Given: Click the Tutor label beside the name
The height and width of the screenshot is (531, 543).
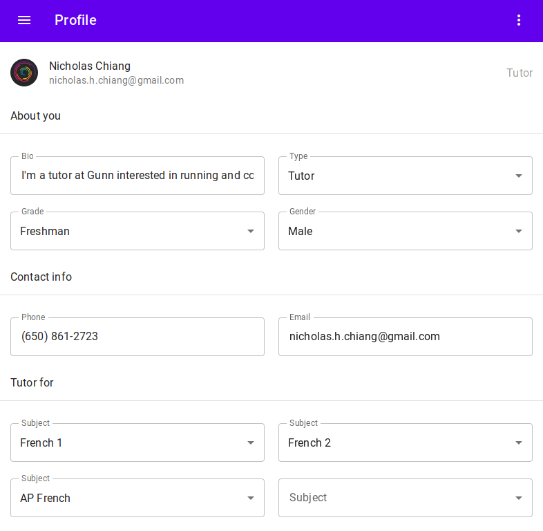Looking at the screenshot, I should (x=520, y=73).
